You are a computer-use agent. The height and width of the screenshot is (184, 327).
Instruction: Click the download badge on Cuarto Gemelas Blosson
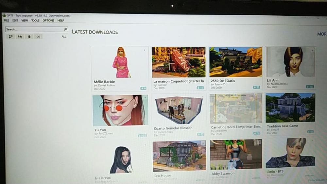point(201,134)
